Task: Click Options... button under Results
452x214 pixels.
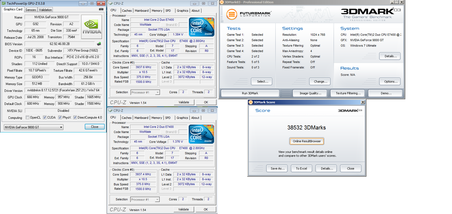Action: [x=390, y=81]
